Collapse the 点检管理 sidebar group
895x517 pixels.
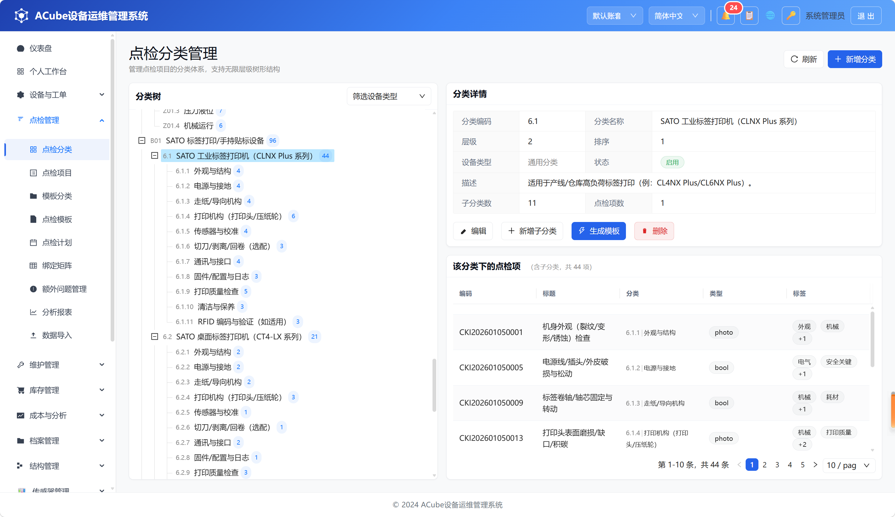(x=57, y=120)
